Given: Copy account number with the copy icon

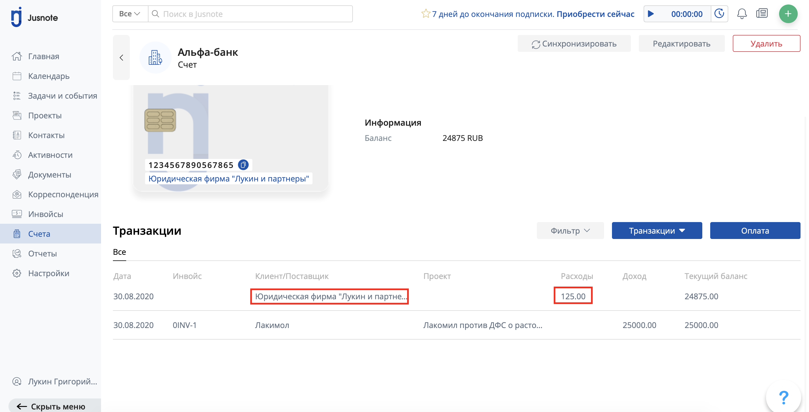Looking at the screenshot, I should point(243,165).
